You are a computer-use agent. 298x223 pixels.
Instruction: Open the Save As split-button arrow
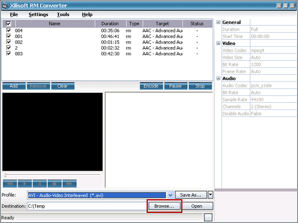[x=210, y=195]
